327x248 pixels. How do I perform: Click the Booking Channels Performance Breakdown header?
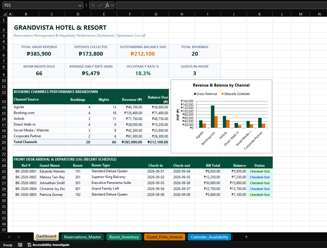point(91,92)
